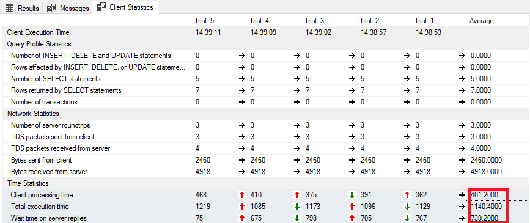Click execution time 14:39:11 in Trial 5
Viewport: 530px width, 223px height.
point(208,33)
